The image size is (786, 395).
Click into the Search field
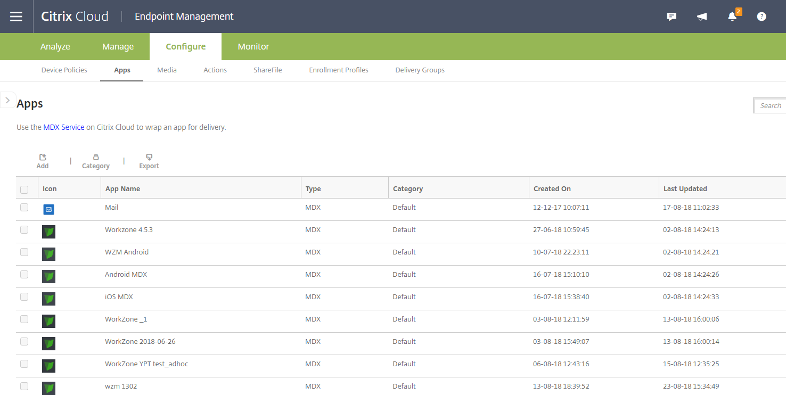coord(770,105)
